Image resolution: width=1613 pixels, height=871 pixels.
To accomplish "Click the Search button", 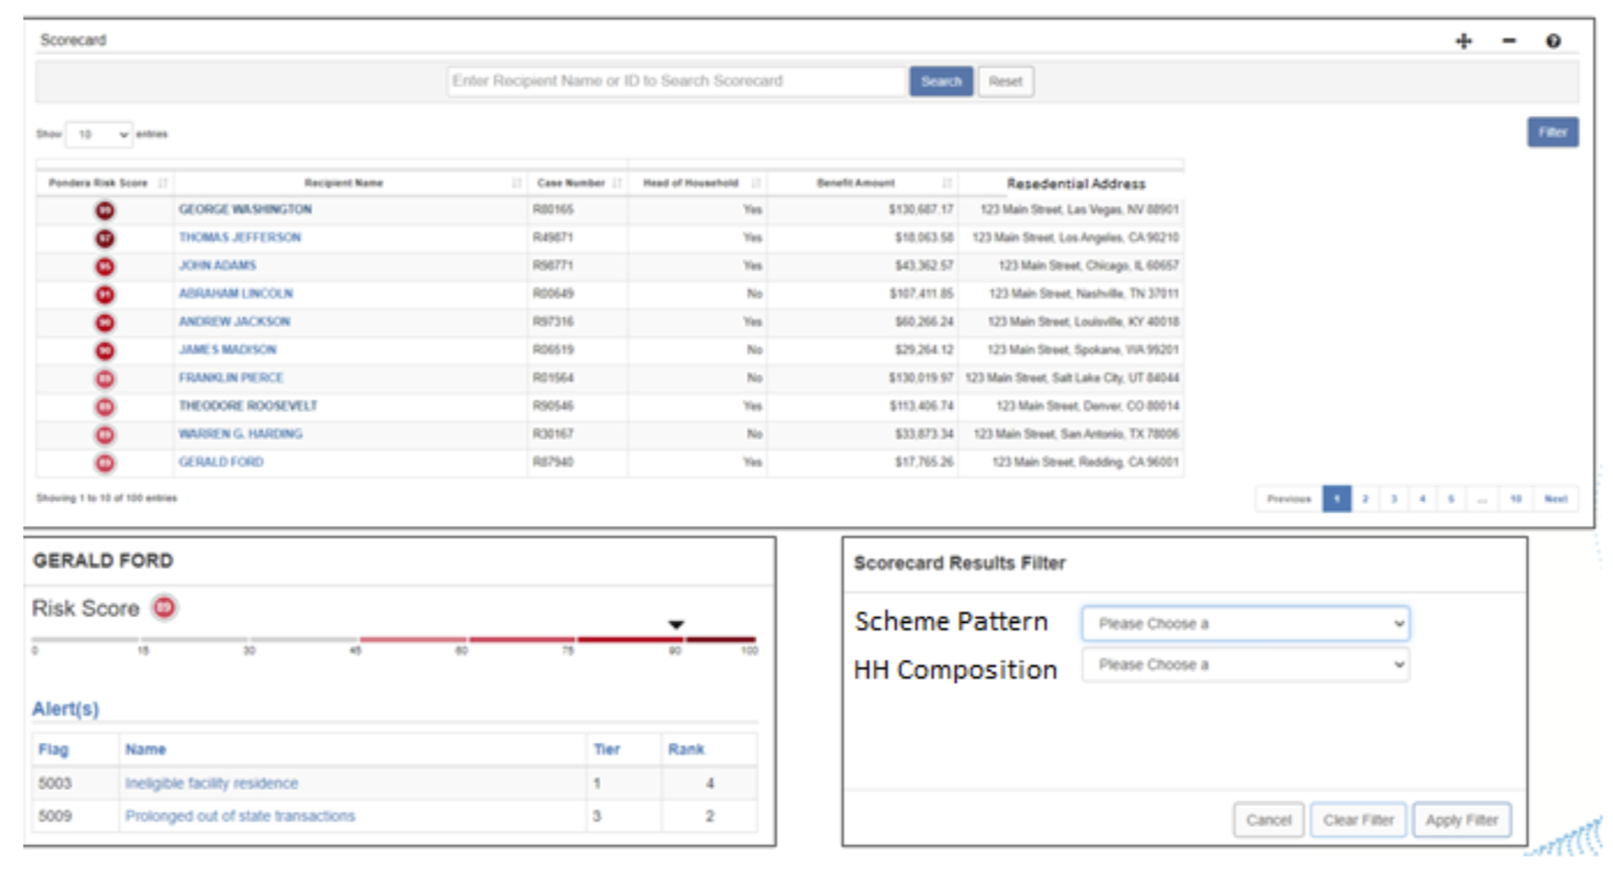I will coord(942,82).
